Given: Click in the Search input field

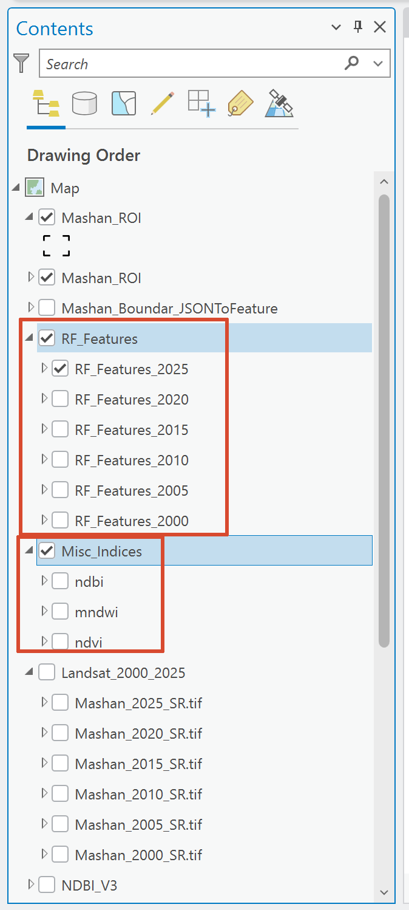Looking at the screenshot, I should pyautogui.click(x=188, y=64).
